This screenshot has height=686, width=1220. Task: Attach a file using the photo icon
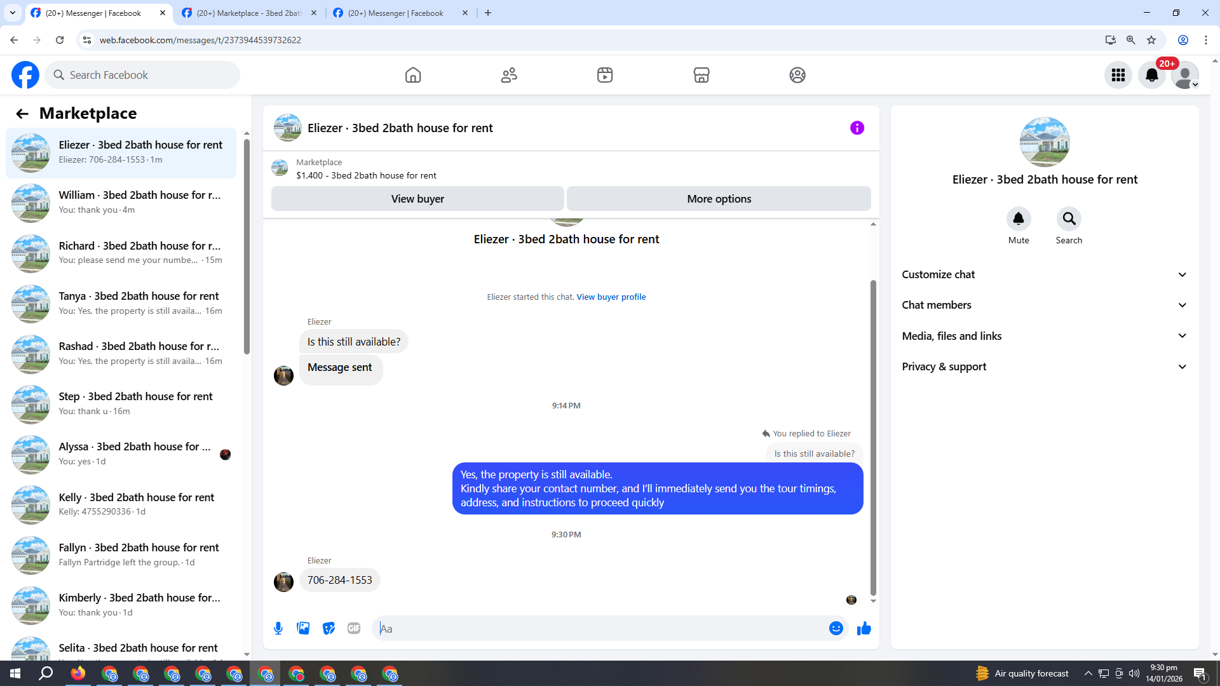303,628
